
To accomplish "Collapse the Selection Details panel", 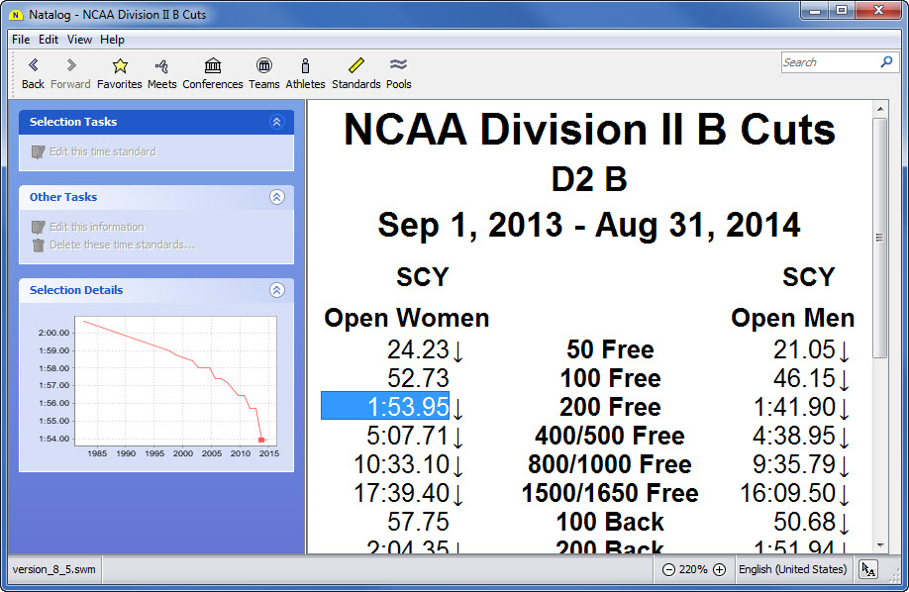I will coord(277,290).
